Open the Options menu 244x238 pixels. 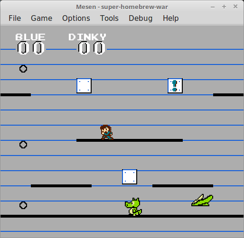[x=76, y=18]
